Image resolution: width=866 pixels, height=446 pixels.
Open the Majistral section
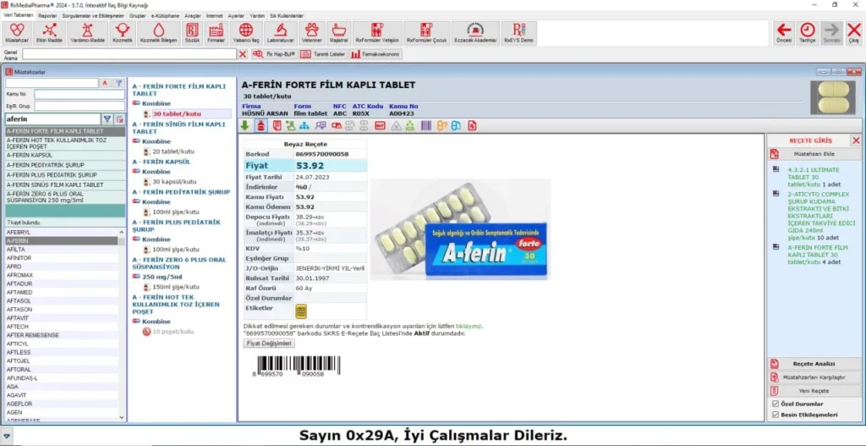point(338,33)
